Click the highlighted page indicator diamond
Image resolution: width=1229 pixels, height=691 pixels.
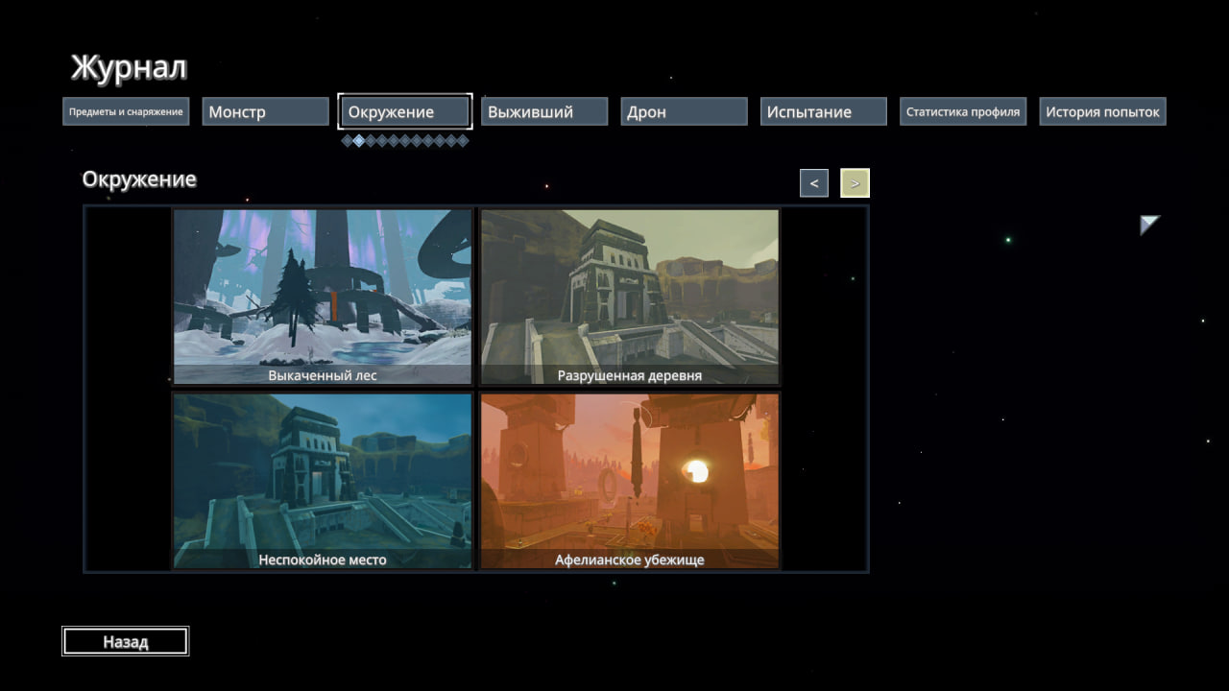[359, 140]
